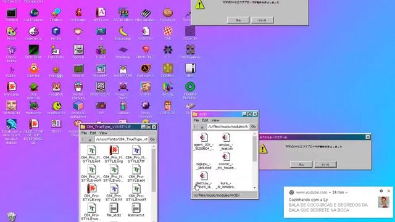395x222 pixels.
Task: Launch the Potato.yt desktop icon
Action: tap(167, 15)
